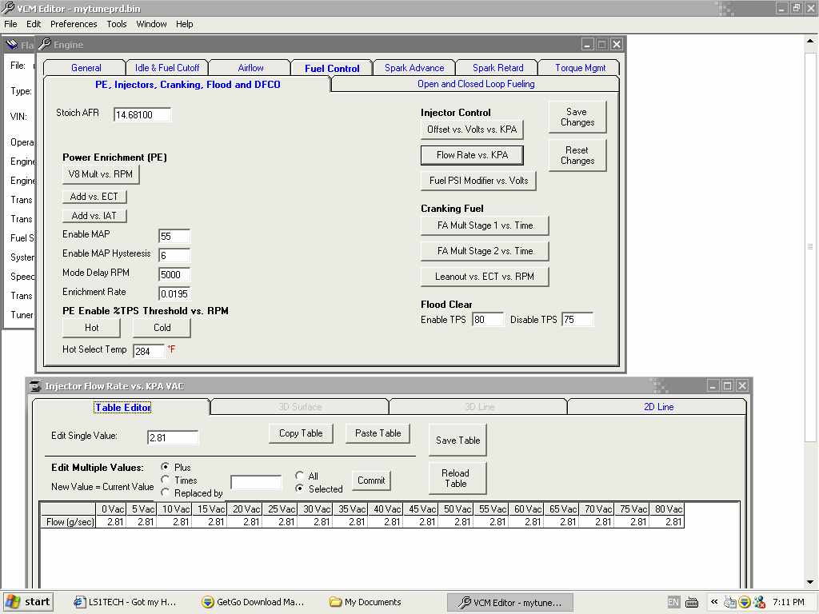Select the 40 Vac flow cell
Image resolution: width=819 pixels, height=614 pixels.
[388, 522]
